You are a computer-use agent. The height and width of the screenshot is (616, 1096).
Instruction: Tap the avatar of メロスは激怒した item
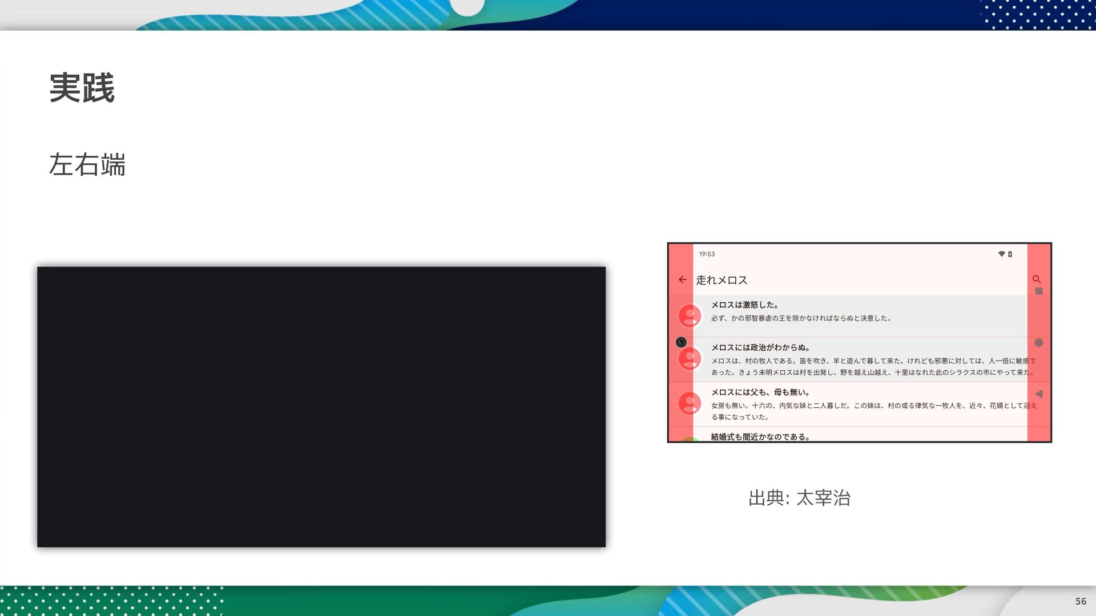pyautogui.click(x=690, y=315)
